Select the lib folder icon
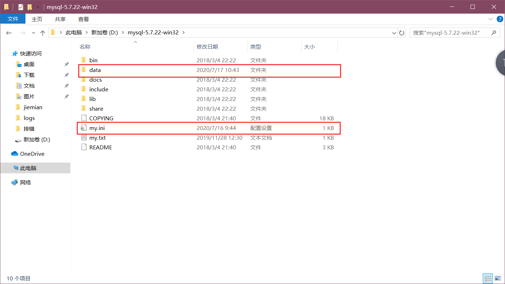 tap(84, 99)
